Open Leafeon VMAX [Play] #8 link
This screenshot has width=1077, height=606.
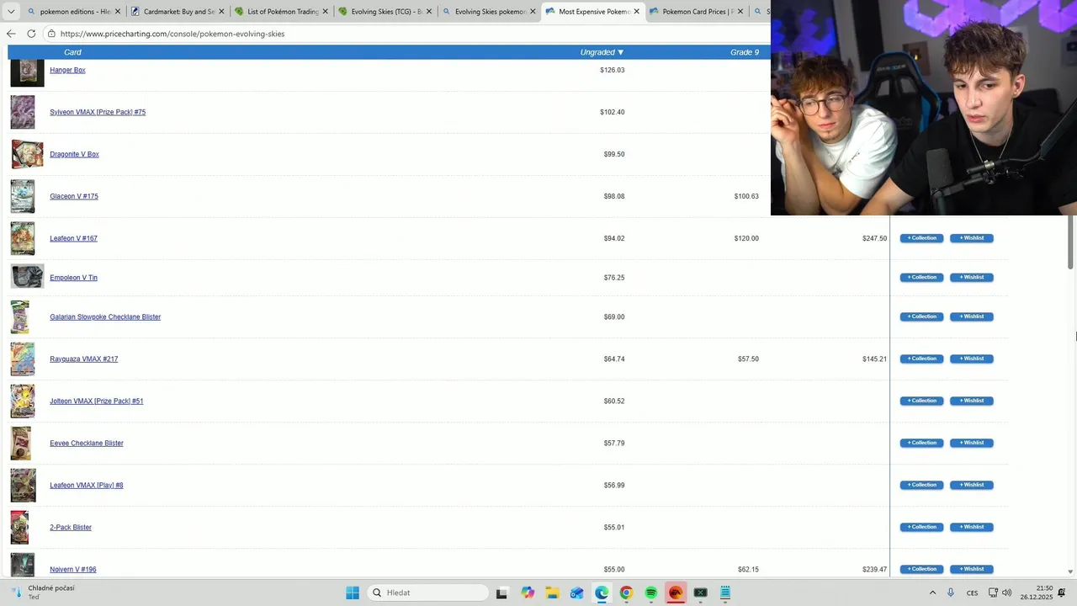coord(87,486)
